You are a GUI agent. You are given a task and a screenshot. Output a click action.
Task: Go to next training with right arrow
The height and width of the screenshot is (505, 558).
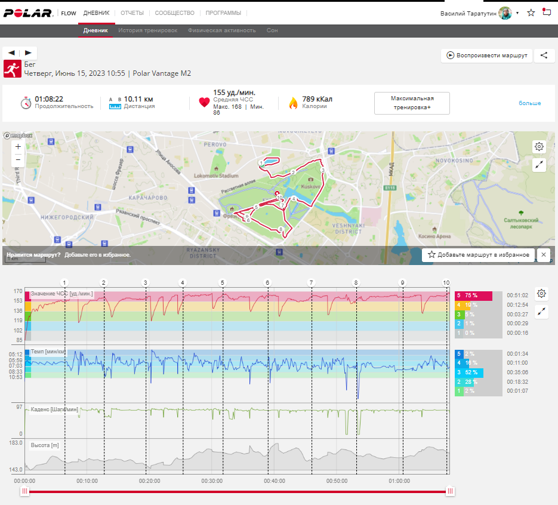(28, 53)
